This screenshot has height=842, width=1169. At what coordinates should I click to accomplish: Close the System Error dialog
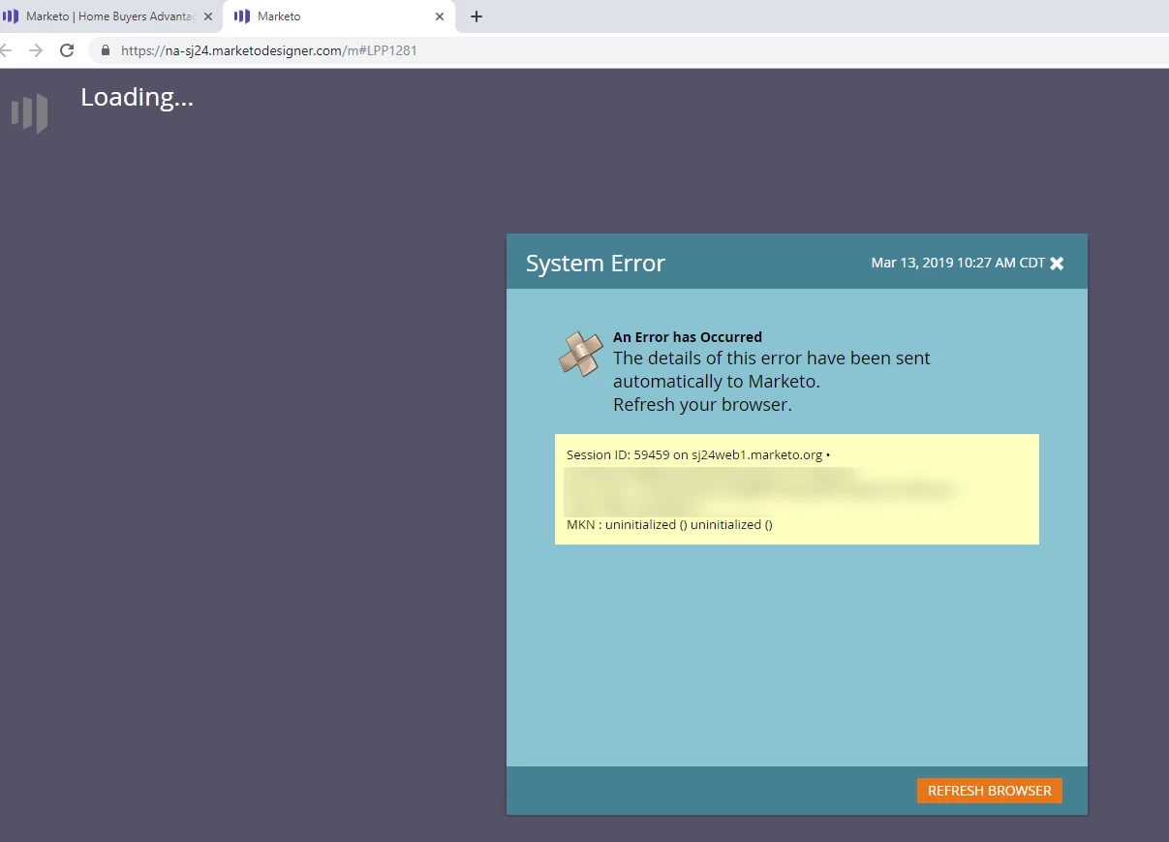pyautogui.click(x=1057, y=264)
